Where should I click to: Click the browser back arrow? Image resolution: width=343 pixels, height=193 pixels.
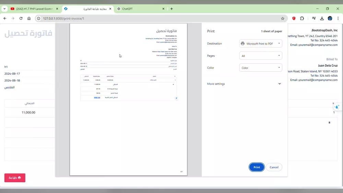pos(5,19)
